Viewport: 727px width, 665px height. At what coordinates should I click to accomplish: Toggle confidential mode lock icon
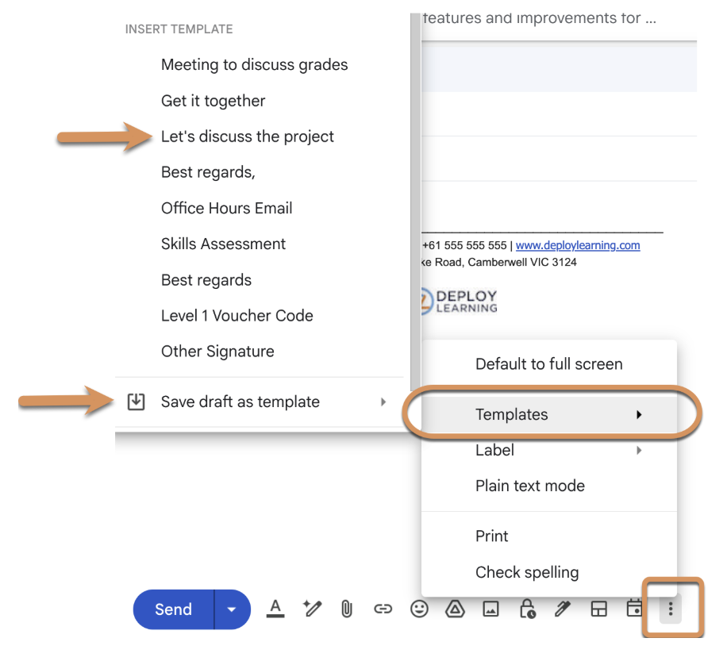527,609
